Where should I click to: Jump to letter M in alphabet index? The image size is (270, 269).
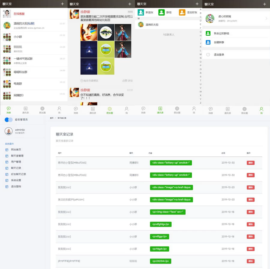[x=200, y=54]
